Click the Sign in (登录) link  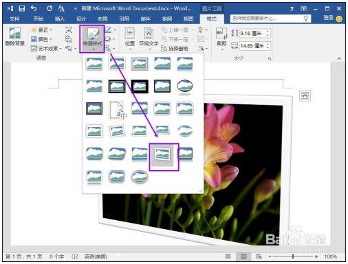point(328,18)
